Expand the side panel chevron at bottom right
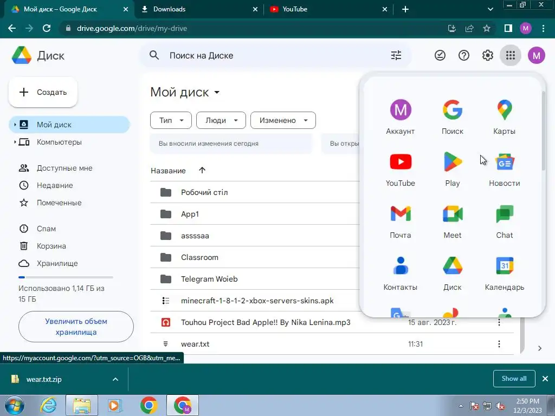Screen dimensions: 555x416 coord(540,348)
